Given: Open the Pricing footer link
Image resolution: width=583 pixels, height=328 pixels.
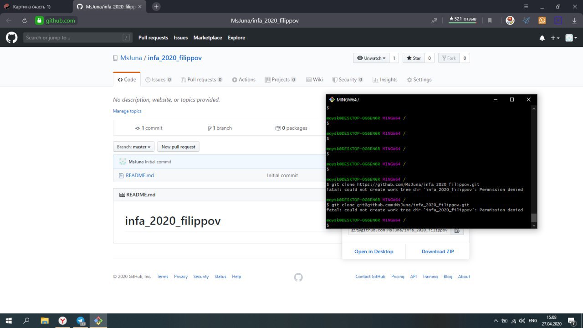Looking at the screenshot, I should coord(398,277).
